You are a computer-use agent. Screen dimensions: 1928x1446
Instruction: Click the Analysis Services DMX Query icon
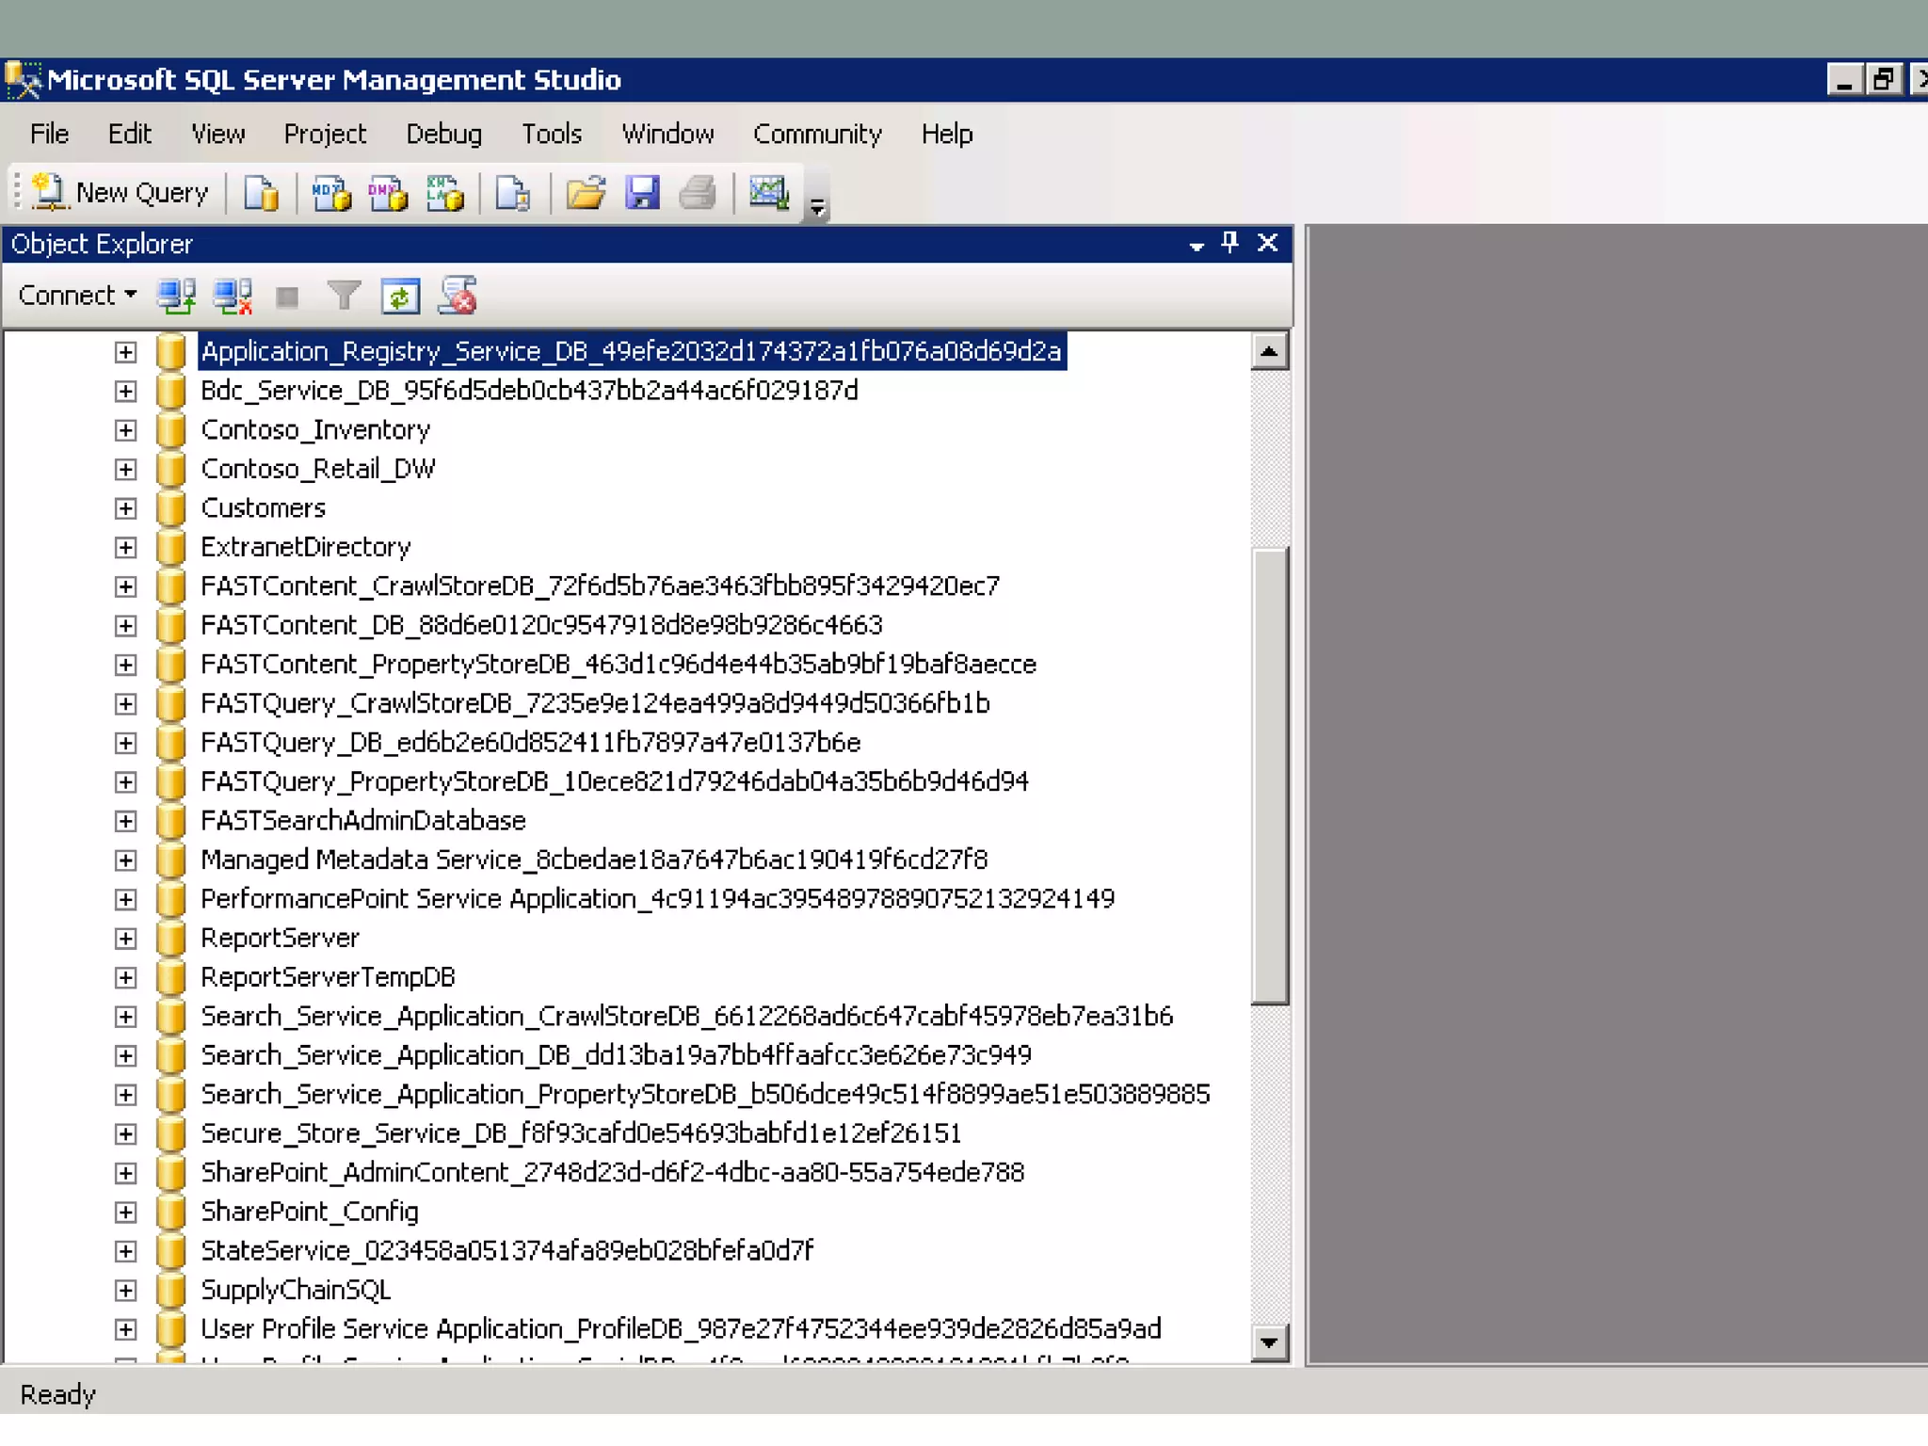(388, 193)
